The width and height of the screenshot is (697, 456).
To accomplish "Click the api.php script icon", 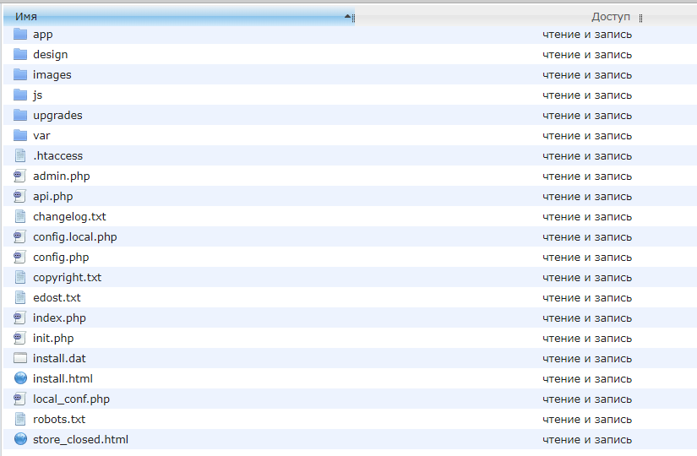I will (x=20, y=196).
